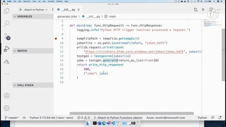The width and height of the screenshot is (226, 127).
Task: Open the Code menu in menu bar
Action: coord(9,1)
